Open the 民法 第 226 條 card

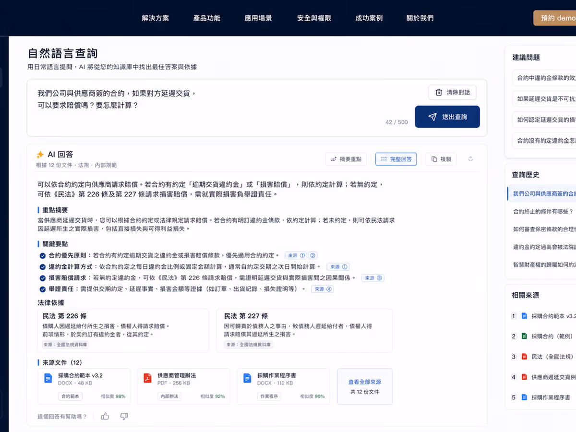pos(123,331)
